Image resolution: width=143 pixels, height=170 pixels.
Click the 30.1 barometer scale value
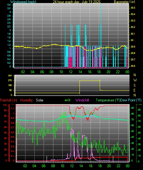coord(133,34)
